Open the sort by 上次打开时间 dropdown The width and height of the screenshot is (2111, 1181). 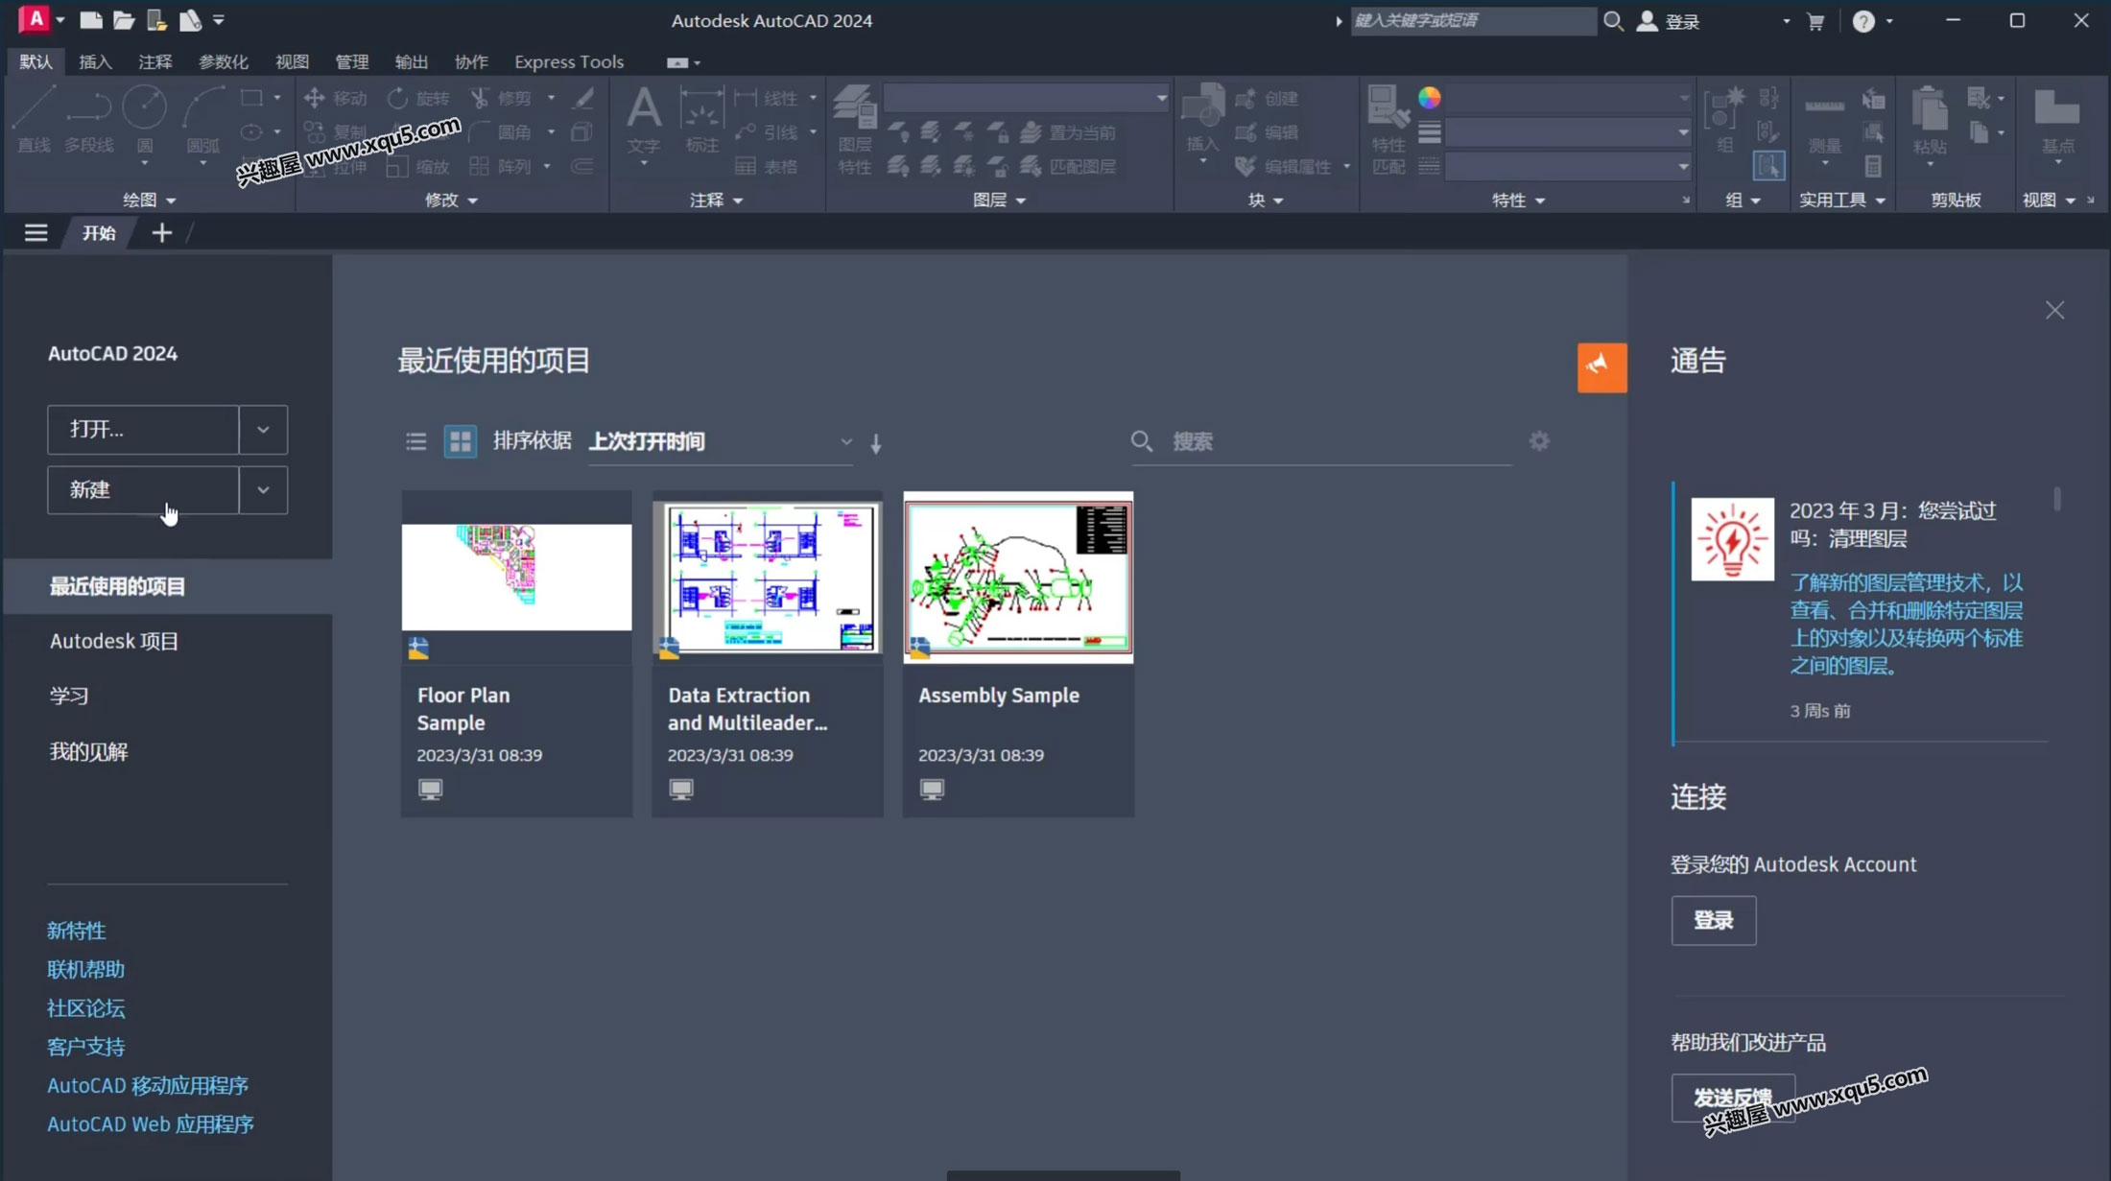(720, 441)
